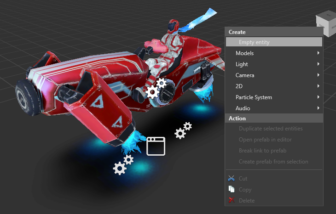
Task: Choose Create prefab from selection
Action: 273,162
